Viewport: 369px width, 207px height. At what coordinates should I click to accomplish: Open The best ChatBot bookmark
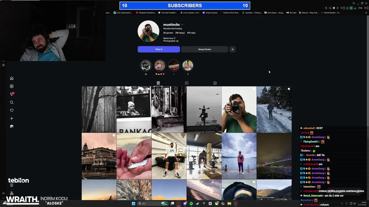[167, 13]
